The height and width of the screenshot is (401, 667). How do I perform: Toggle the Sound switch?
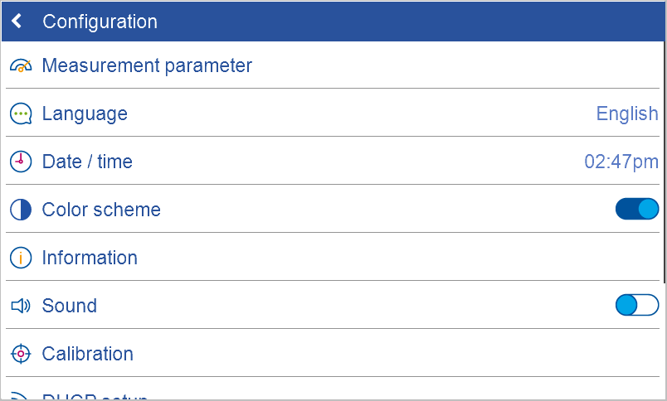tap(636, 305)
